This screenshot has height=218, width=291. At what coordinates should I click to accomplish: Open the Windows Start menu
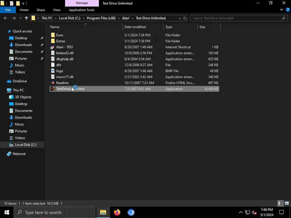7,212
